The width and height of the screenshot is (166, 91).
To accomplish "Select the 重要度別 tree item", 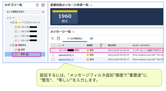I will [22, 45].
